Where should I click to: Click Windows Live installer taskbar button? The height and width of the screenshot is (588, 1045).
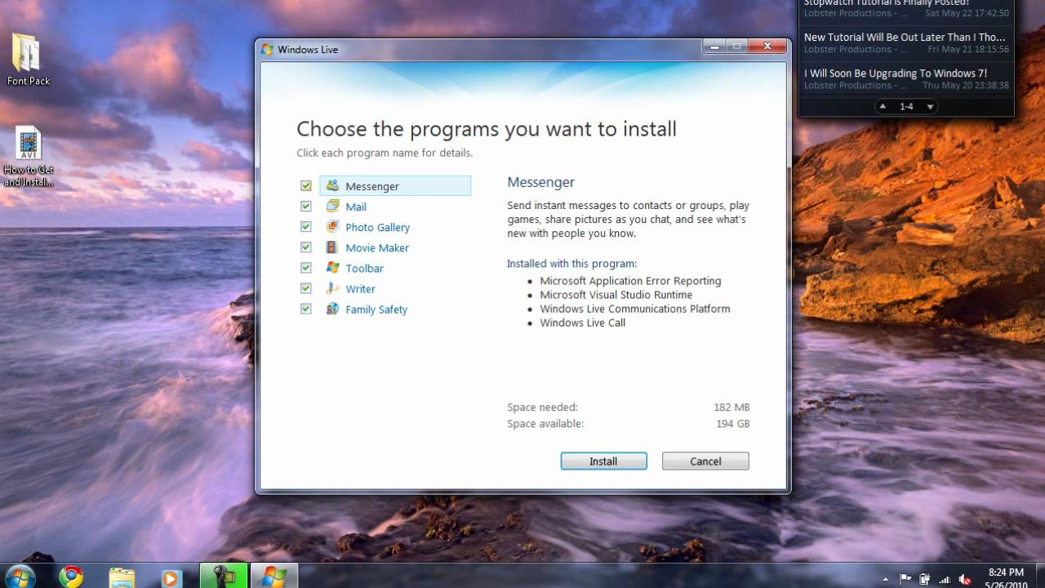tap(273, 577)
